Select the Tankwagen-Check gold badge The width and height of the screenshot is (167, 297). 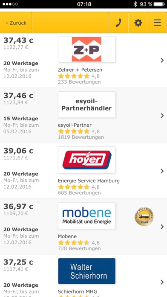click(x=144, y=216)
